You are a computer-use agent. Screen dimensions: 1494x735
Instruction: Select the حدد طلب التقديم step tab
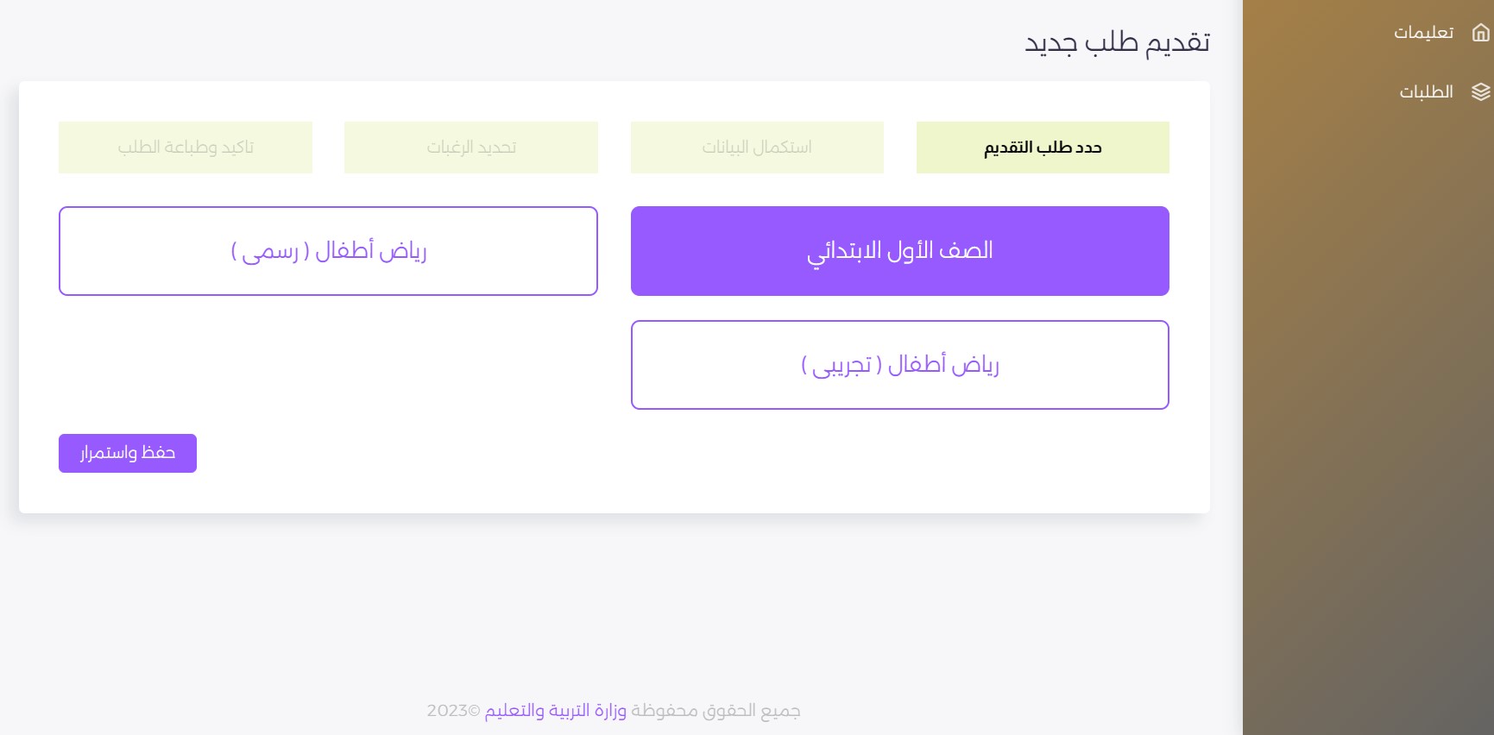[1043, 148]
